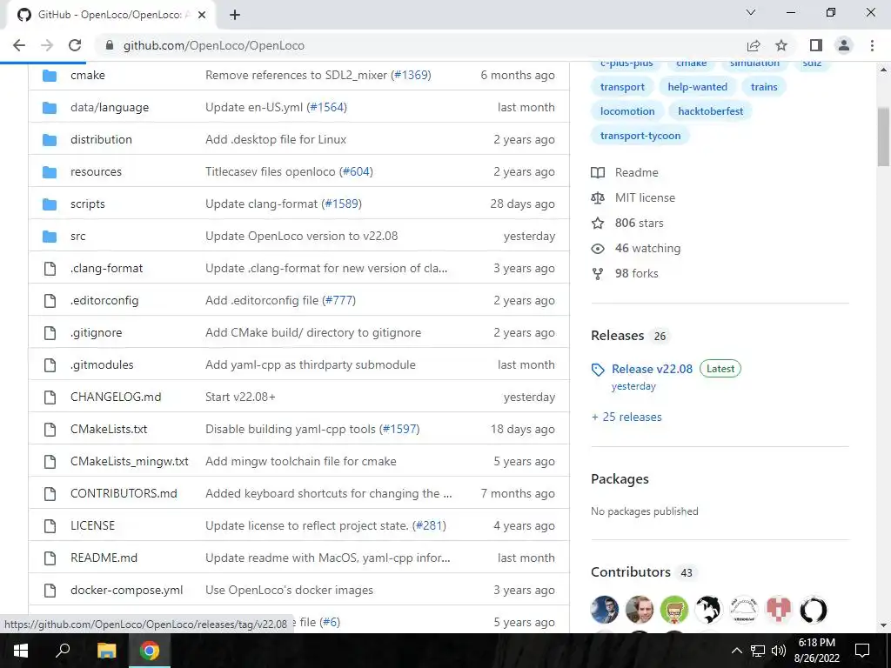Open CONTRIBUTORS.md file

124,494
